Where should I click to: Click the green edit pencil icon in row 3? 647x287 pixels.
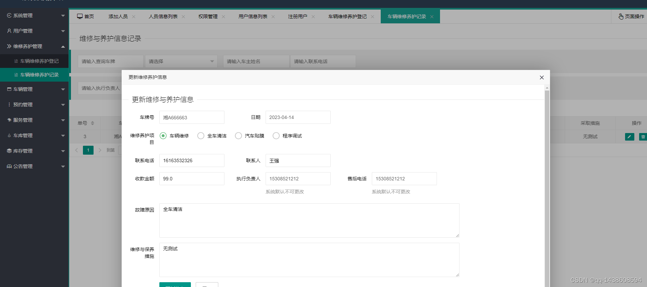tap(630, 137)
